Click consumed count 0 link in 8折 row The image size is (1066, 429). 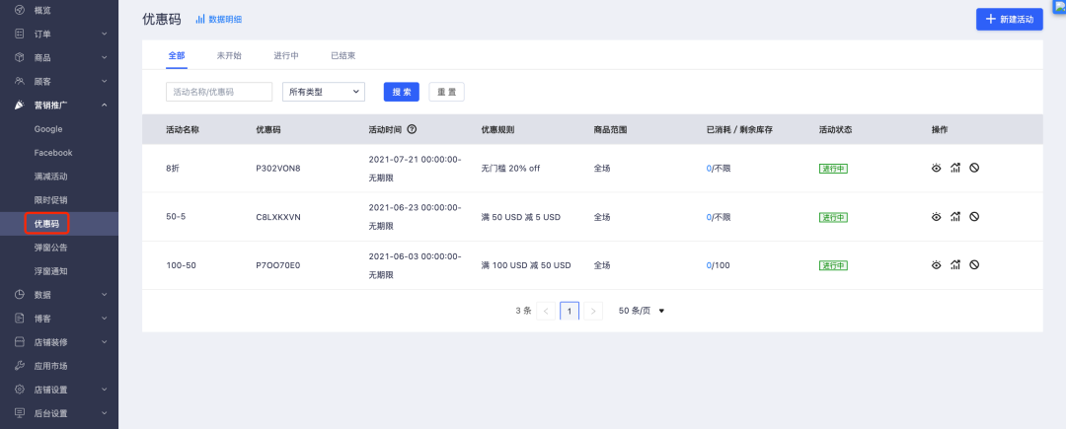click(709, 169)
